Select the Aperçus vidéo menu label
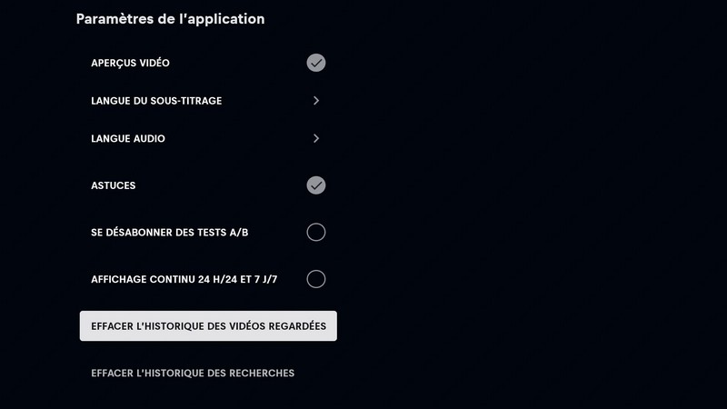 click(x=130, y=63)
